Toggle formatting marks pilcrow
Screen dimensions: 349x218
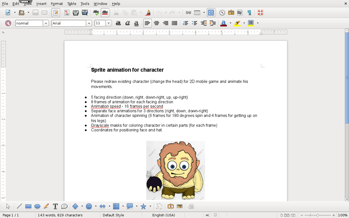coord(249,13)
